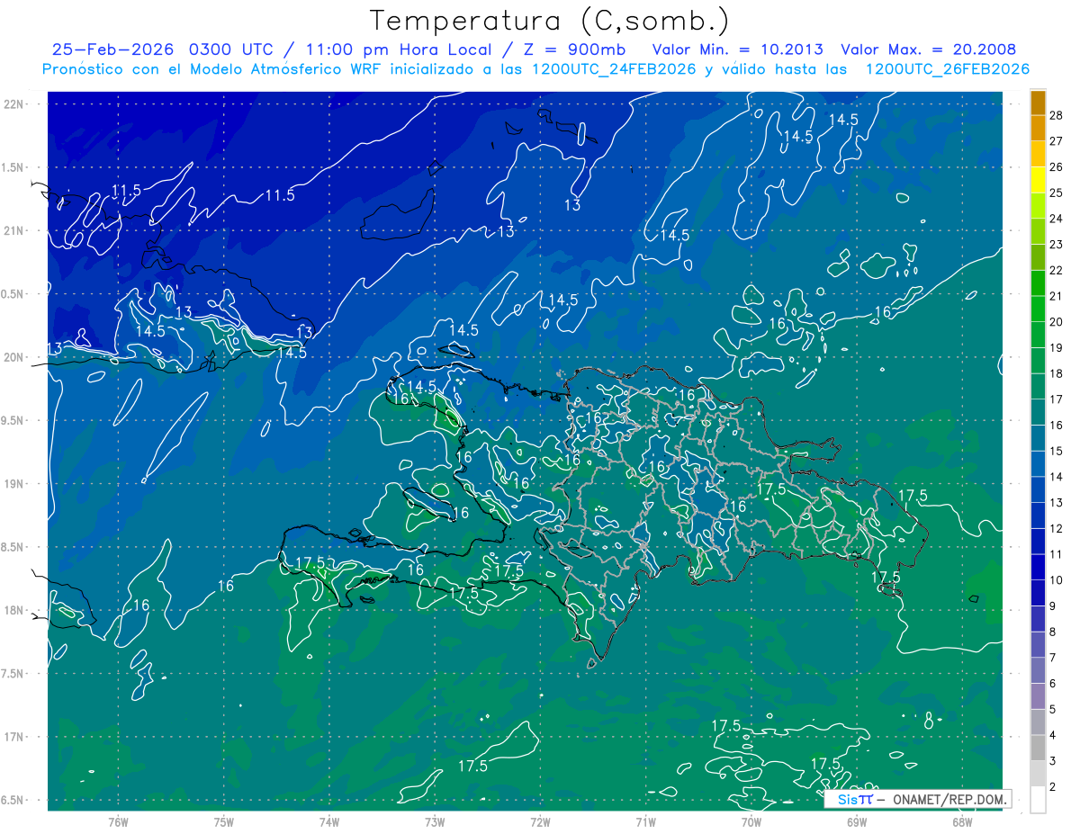The height and width of the screenshot is (834, 1080).
Task: Click the number 25 on the color scale
Action: click(1057, 193)
